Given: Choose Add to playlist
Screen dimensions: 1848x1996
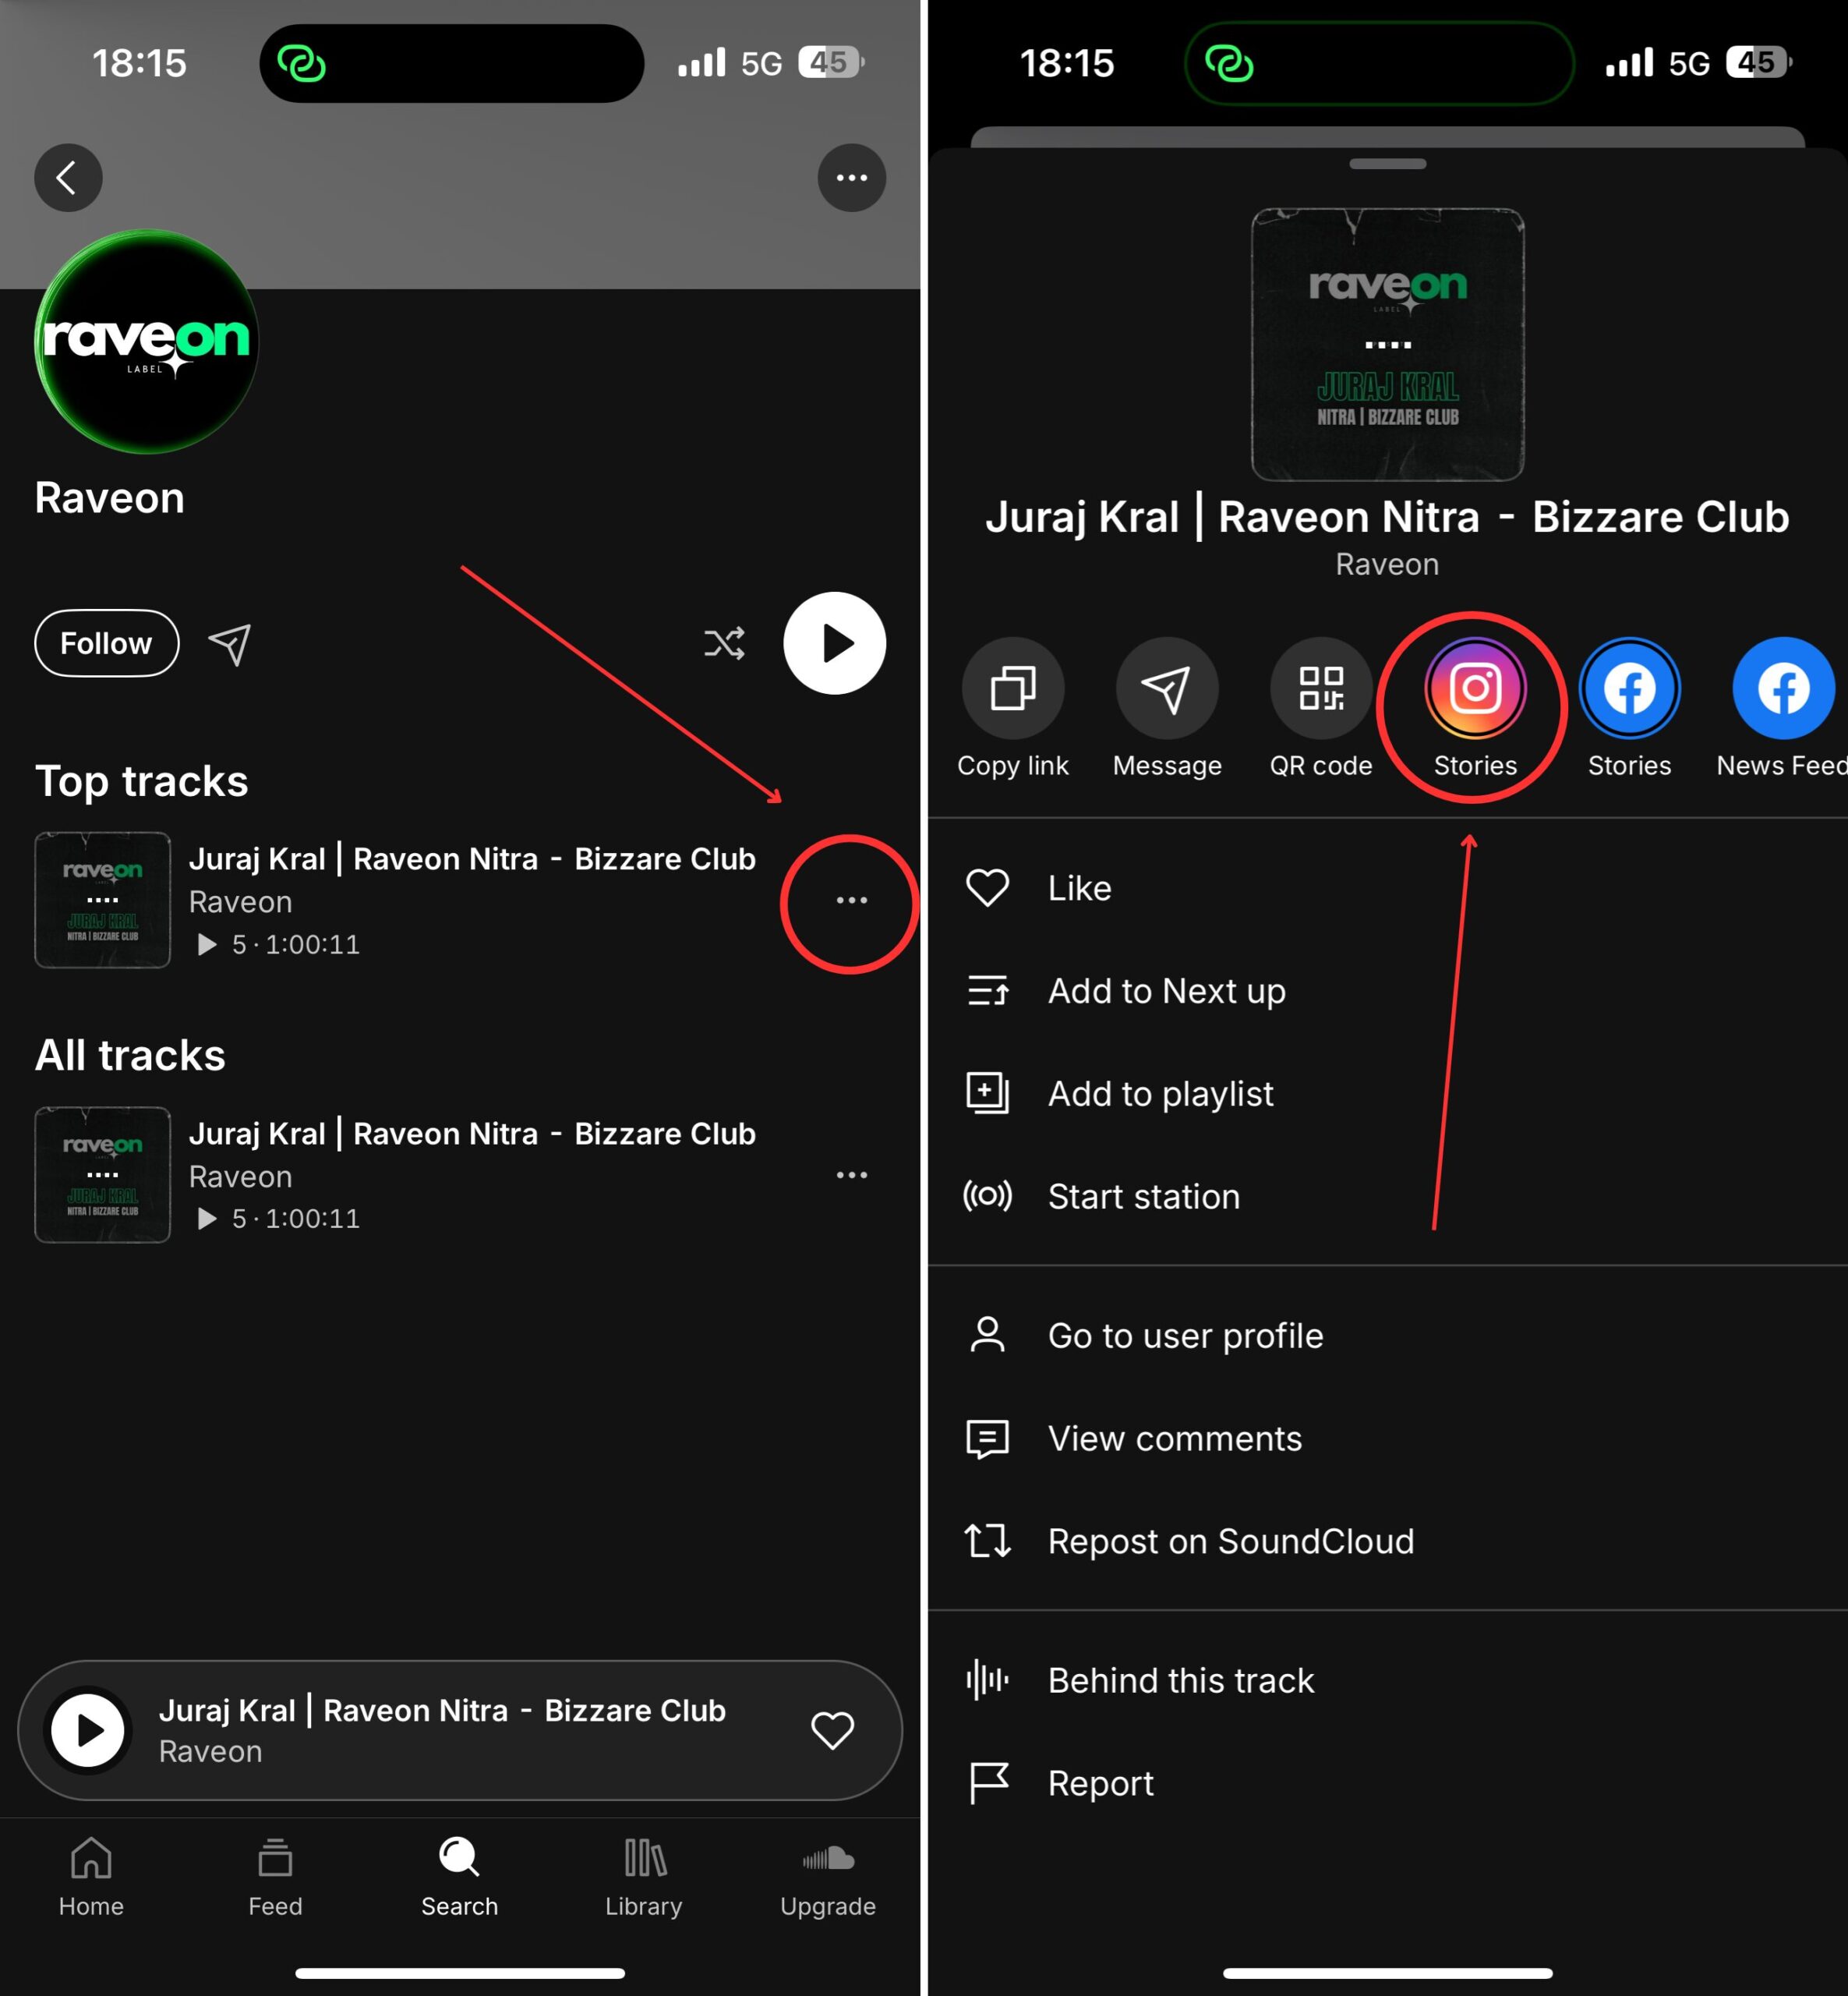Looking at the screenshot, I should [x=1387, y=1094].
